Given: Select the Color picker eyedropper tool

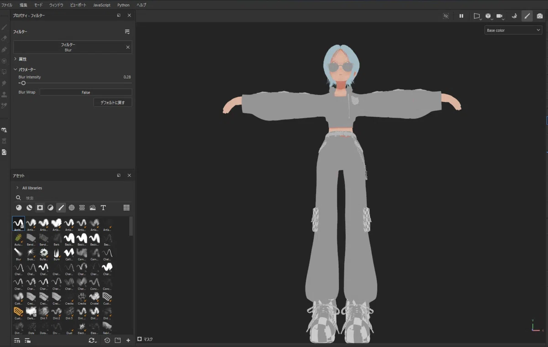Looking at the screenshot, I should tap(4, 106).
